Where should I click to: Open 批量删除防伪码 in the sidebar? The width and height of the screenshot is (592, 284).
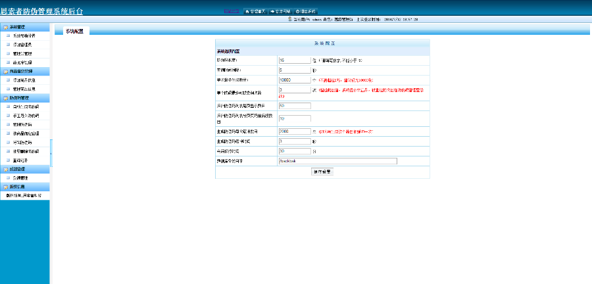(26, 151)
